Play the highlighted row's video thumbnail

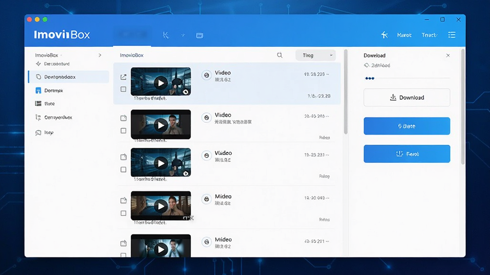coord(161,83)
